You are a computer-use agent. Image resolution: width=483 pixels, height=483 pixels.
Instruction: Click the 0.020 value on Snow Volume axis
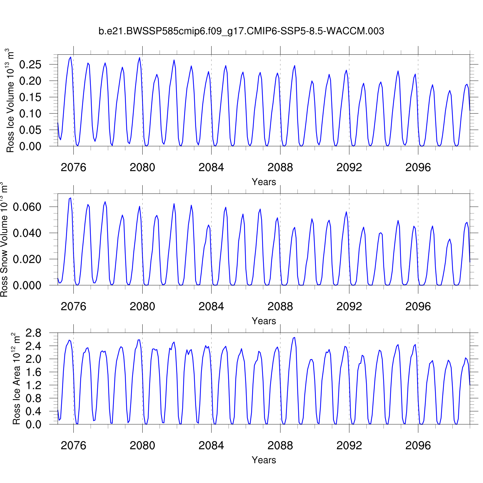click(27, 259)
